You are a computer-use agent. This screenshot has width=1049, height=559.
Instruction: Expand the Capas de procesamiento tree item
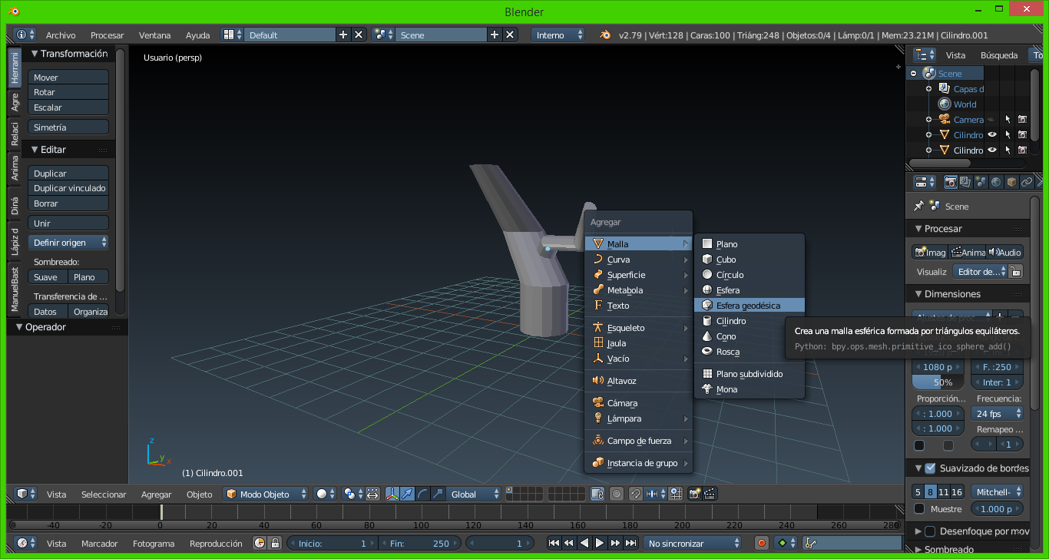pyautogui.click(x=928, y=89)
